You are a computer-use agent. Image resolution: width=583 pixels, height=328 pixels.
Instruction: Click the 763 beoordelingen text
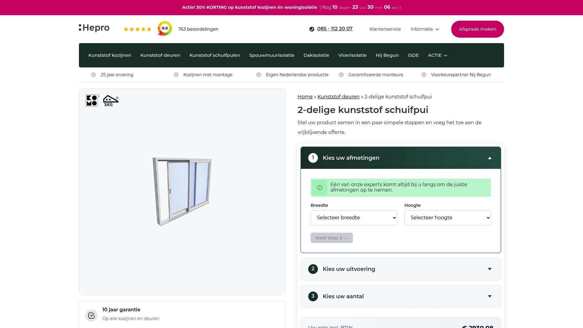(x=198, y=29)
